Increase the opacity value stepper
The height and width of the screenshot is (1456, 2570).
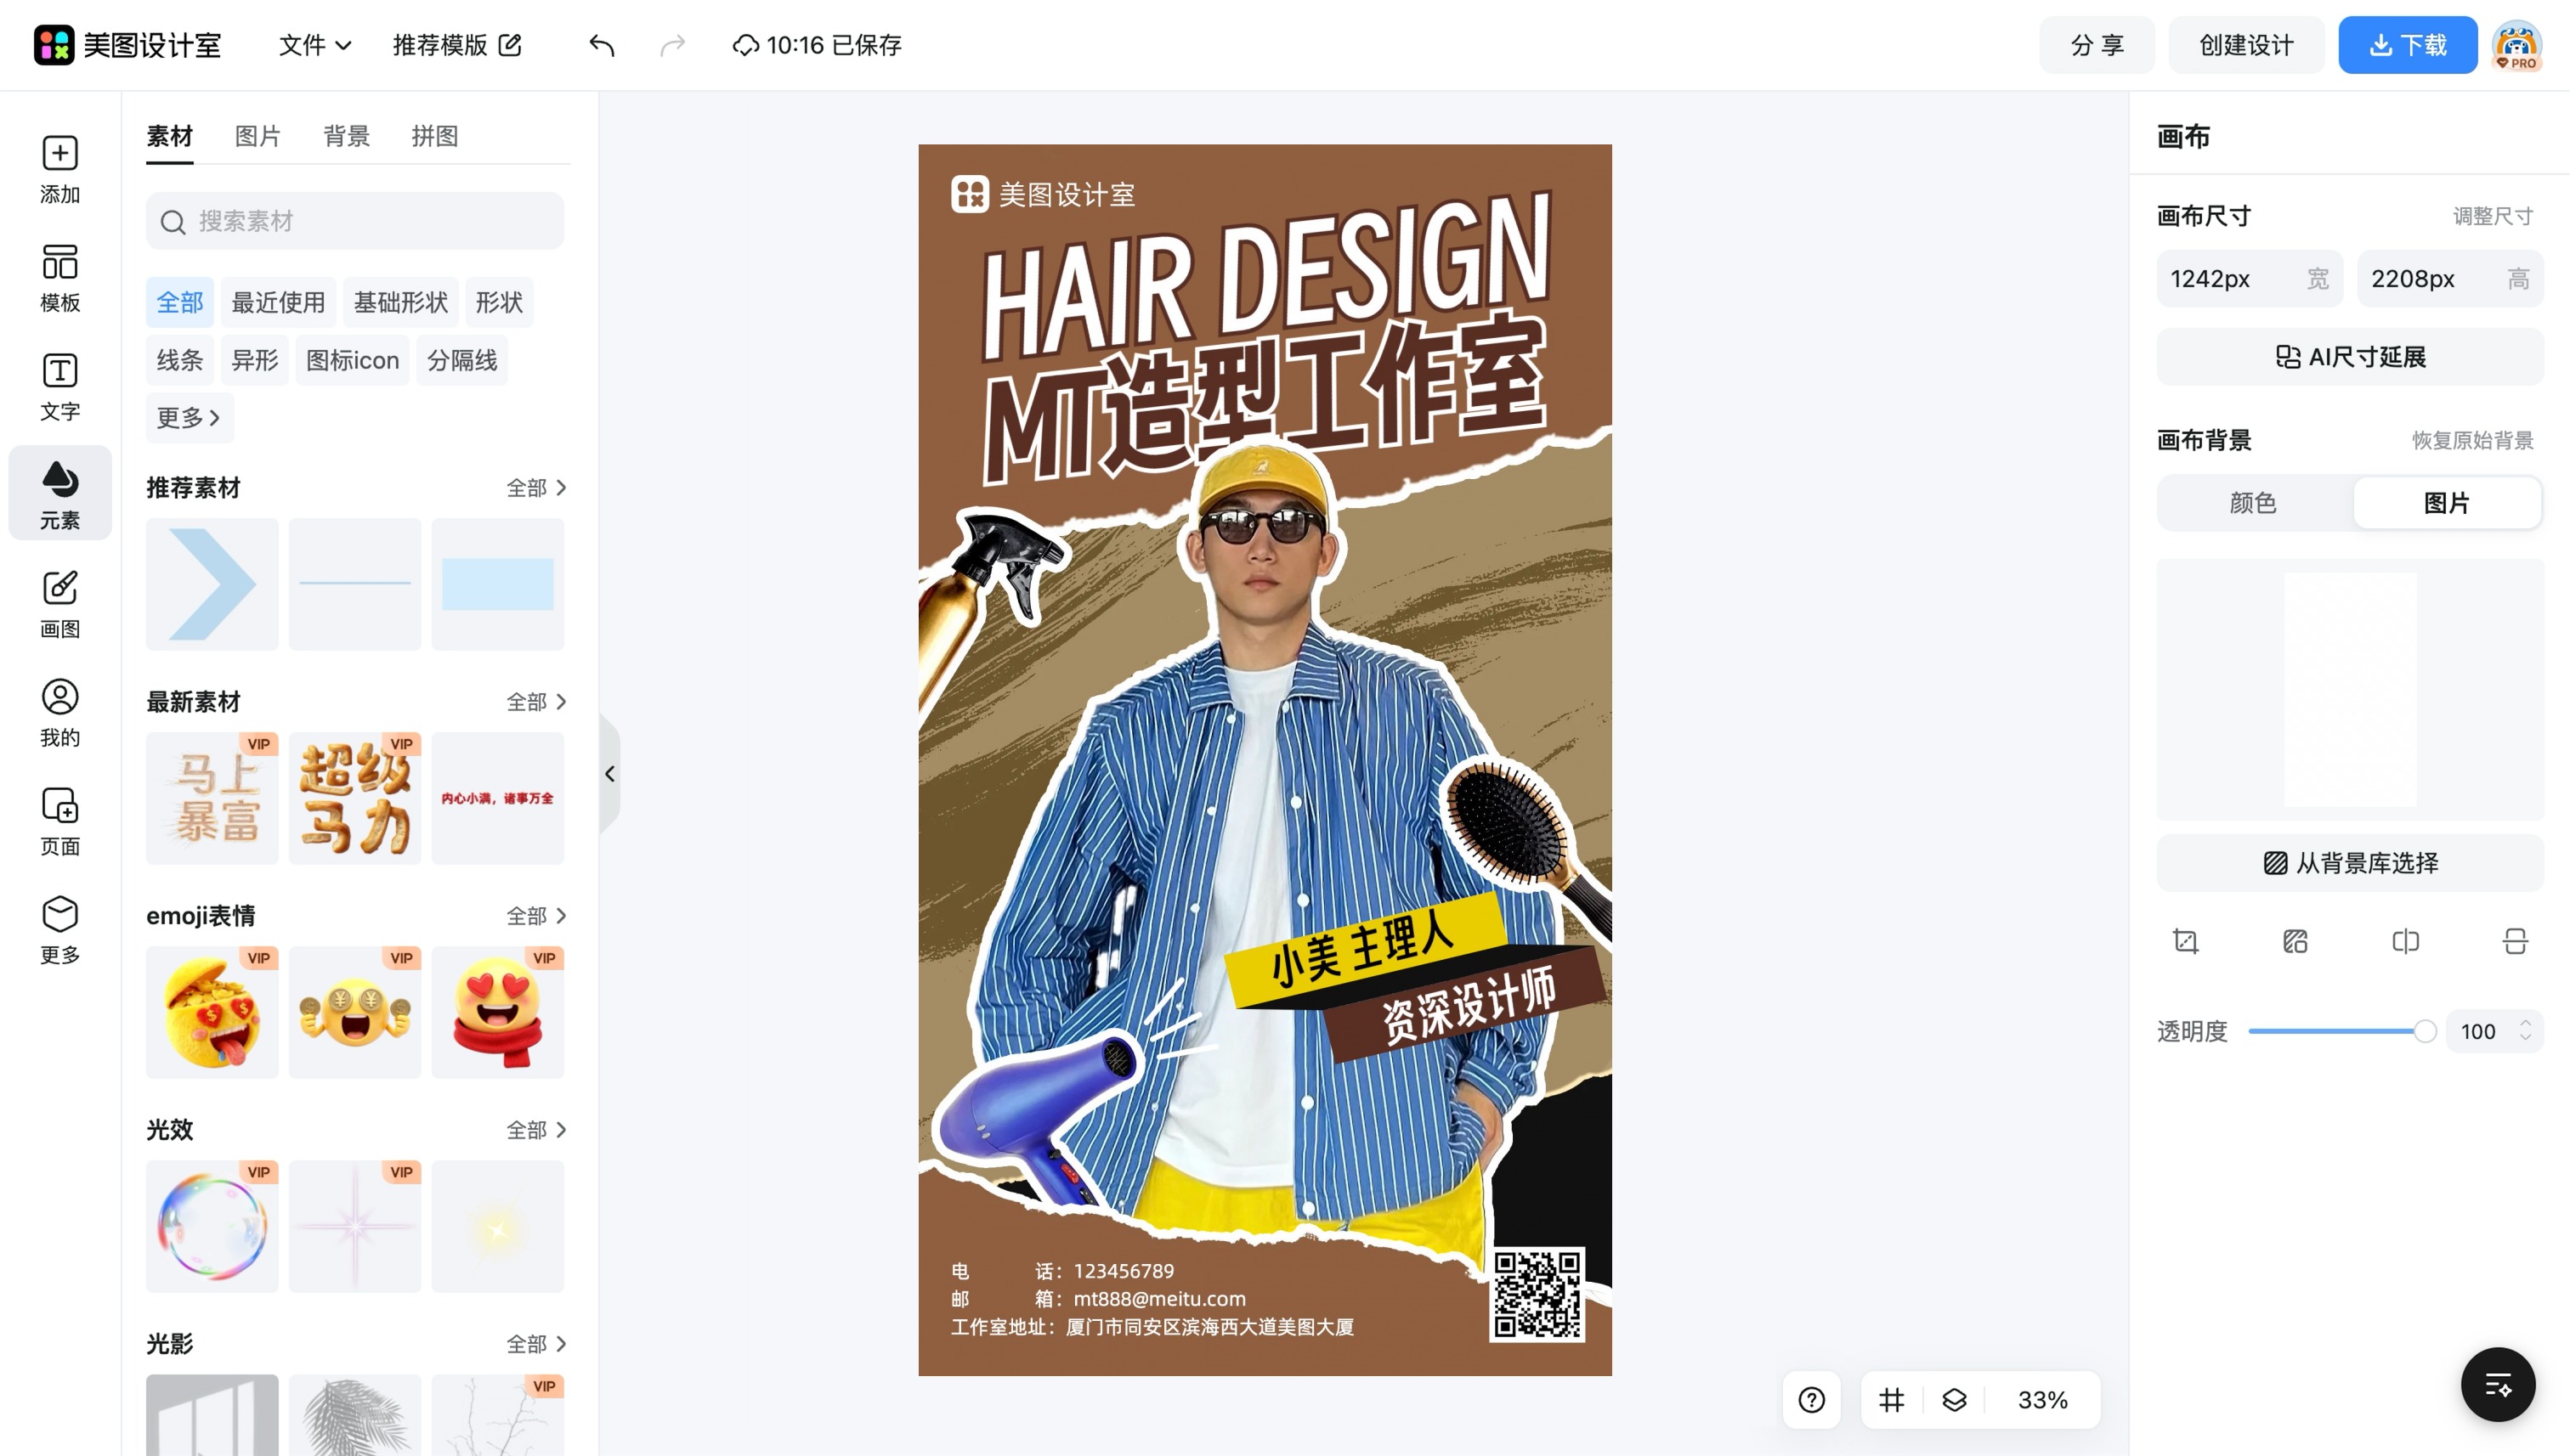pyautogui.click(x=2526, y=1024)
